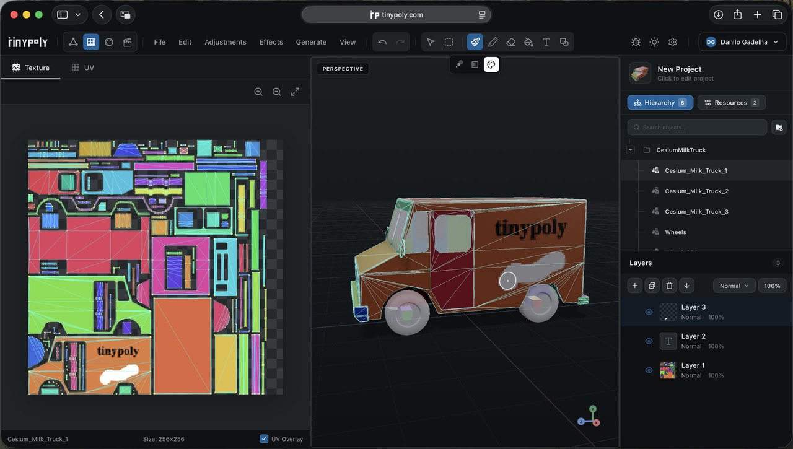The width and height of the screenshot is (793, 449).
Task: Duplicate the selected layer
Action: click(652, 286)
